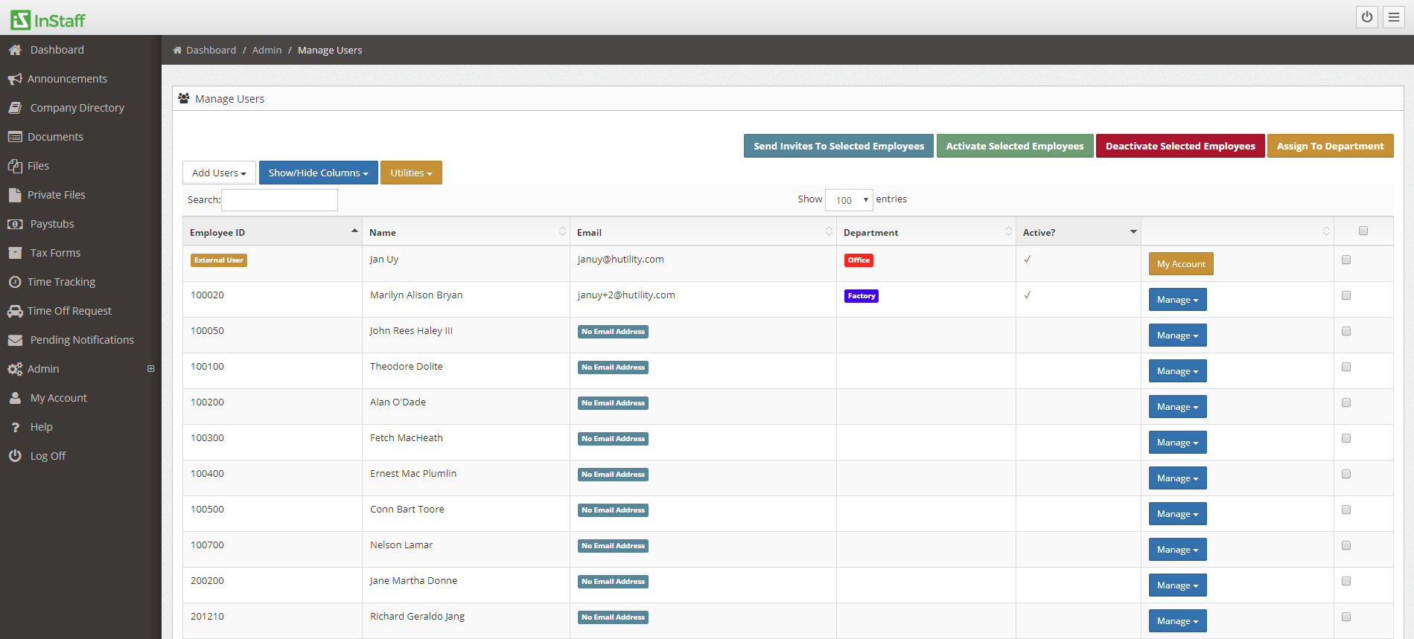Select the checkbox for Alan O'Dade
The image size is (1414, 639).
click(1346, 402)
